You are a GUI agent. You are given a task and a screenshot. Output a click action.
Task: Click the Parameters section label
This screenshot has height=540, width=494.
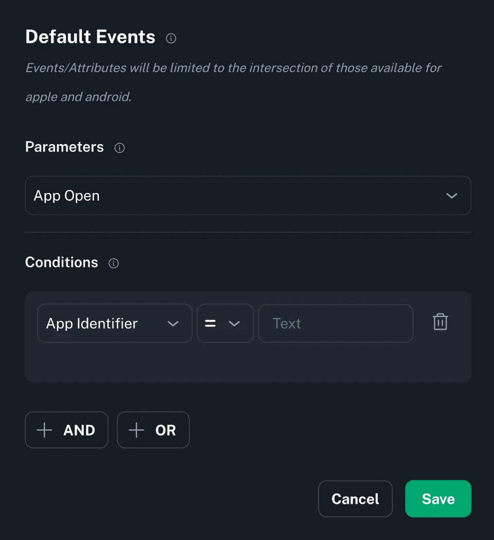pos(64,147)
